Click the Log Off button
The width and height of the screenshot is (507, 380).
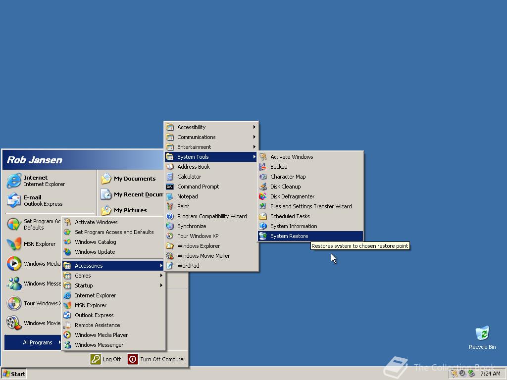coord(106,359)
